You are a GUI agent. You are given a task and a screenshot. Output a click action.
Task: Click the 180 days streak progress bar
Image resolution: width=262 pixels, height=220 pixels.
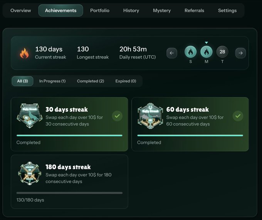pyautogui.click(x=69, y=193)
